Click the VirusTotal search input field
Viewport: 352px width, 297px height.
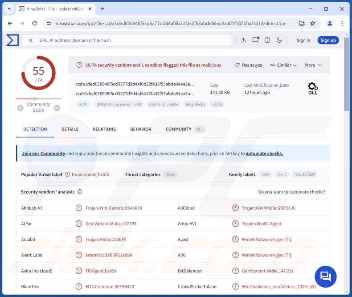tap(127, 41)
